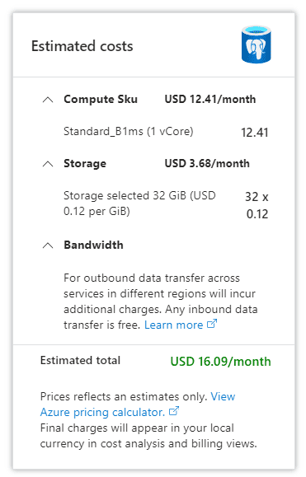Screen dimensions: 306x477
Task: Click the green USD 16.09/month total
Action: point(220,362)
